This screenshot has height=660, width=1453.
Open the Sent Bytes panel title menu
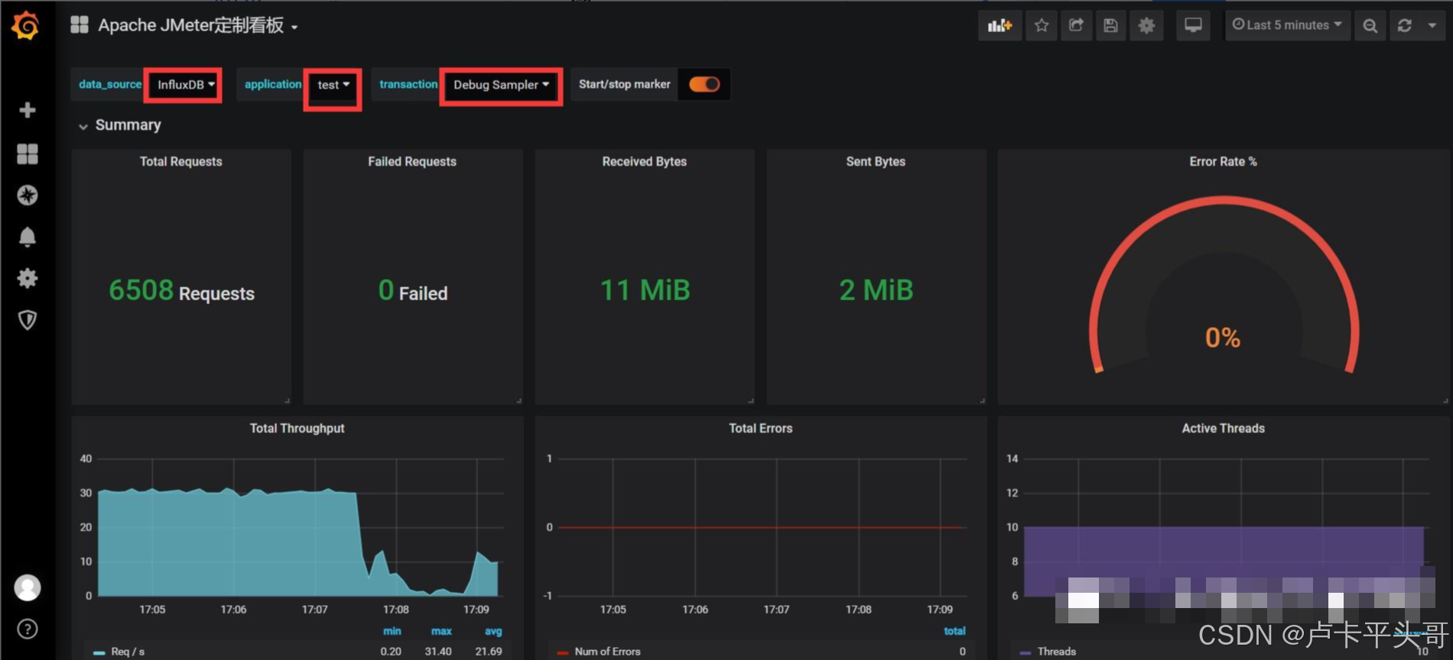click(x=876, y=161)
